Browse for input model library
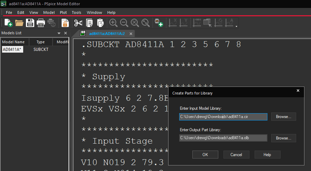 (x=283, y=117)
